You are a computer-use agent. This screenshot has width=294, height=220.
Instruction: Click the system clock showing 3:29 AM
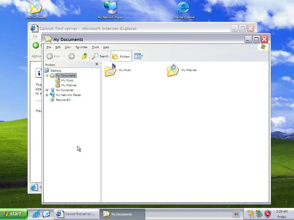click(x=282, y=211)
